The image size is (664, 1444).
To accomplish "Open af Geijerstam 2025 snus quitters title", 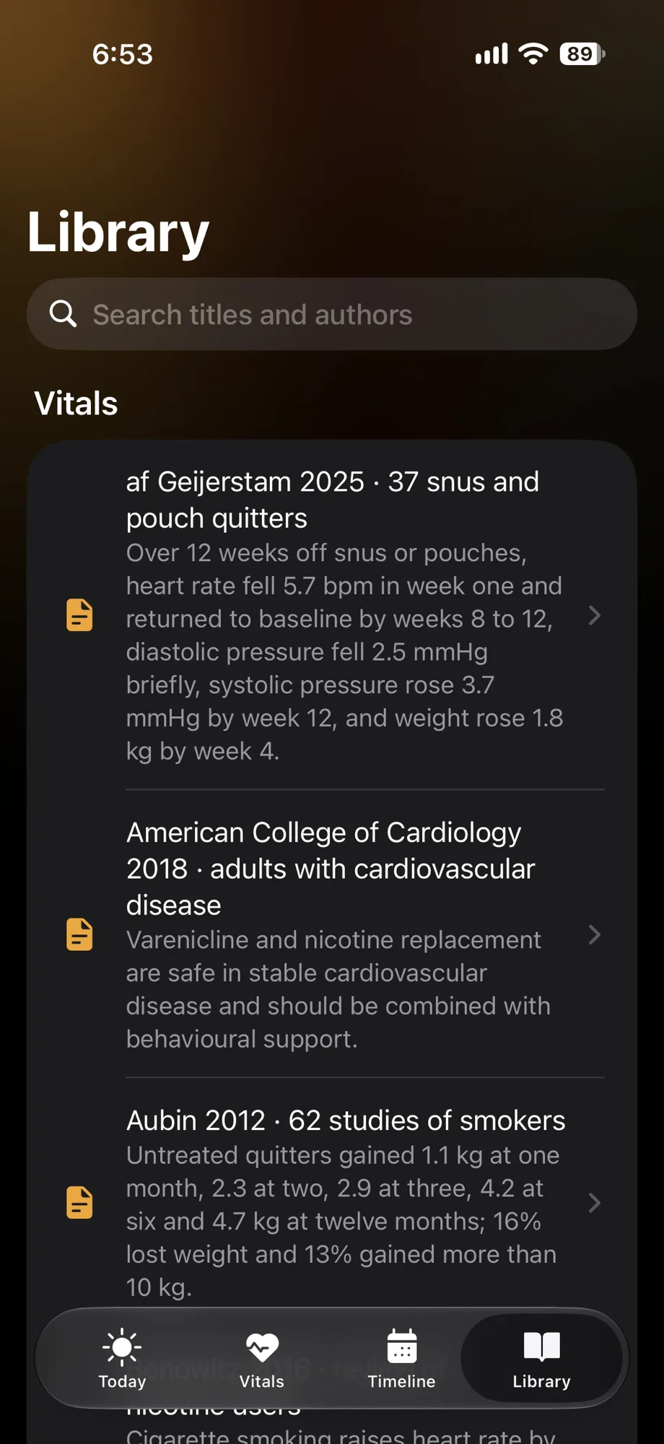I will (333, 500).
